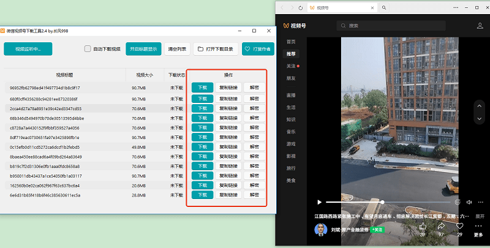Expand the video description with 展开

point(480,216)
